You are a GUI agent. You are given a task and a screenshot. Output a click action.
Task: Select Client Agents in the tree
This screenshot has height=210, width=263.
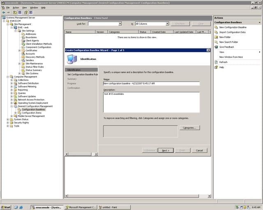(x=32, y=41)
